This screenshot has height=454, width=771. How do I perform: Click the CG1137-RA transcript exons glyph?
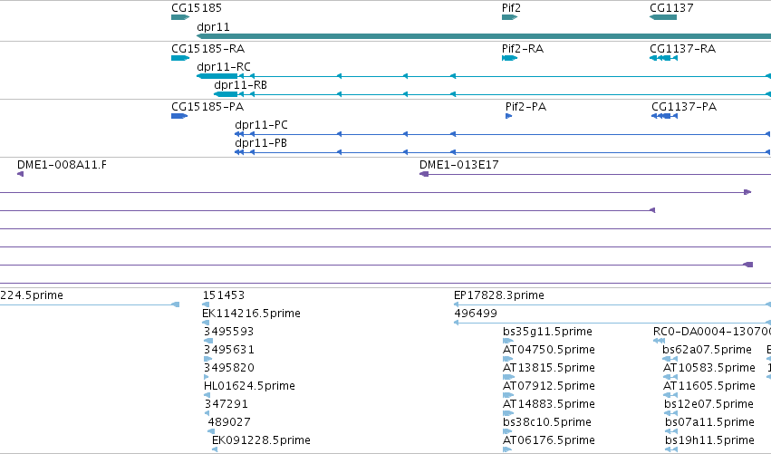click(x=663, y=58)
